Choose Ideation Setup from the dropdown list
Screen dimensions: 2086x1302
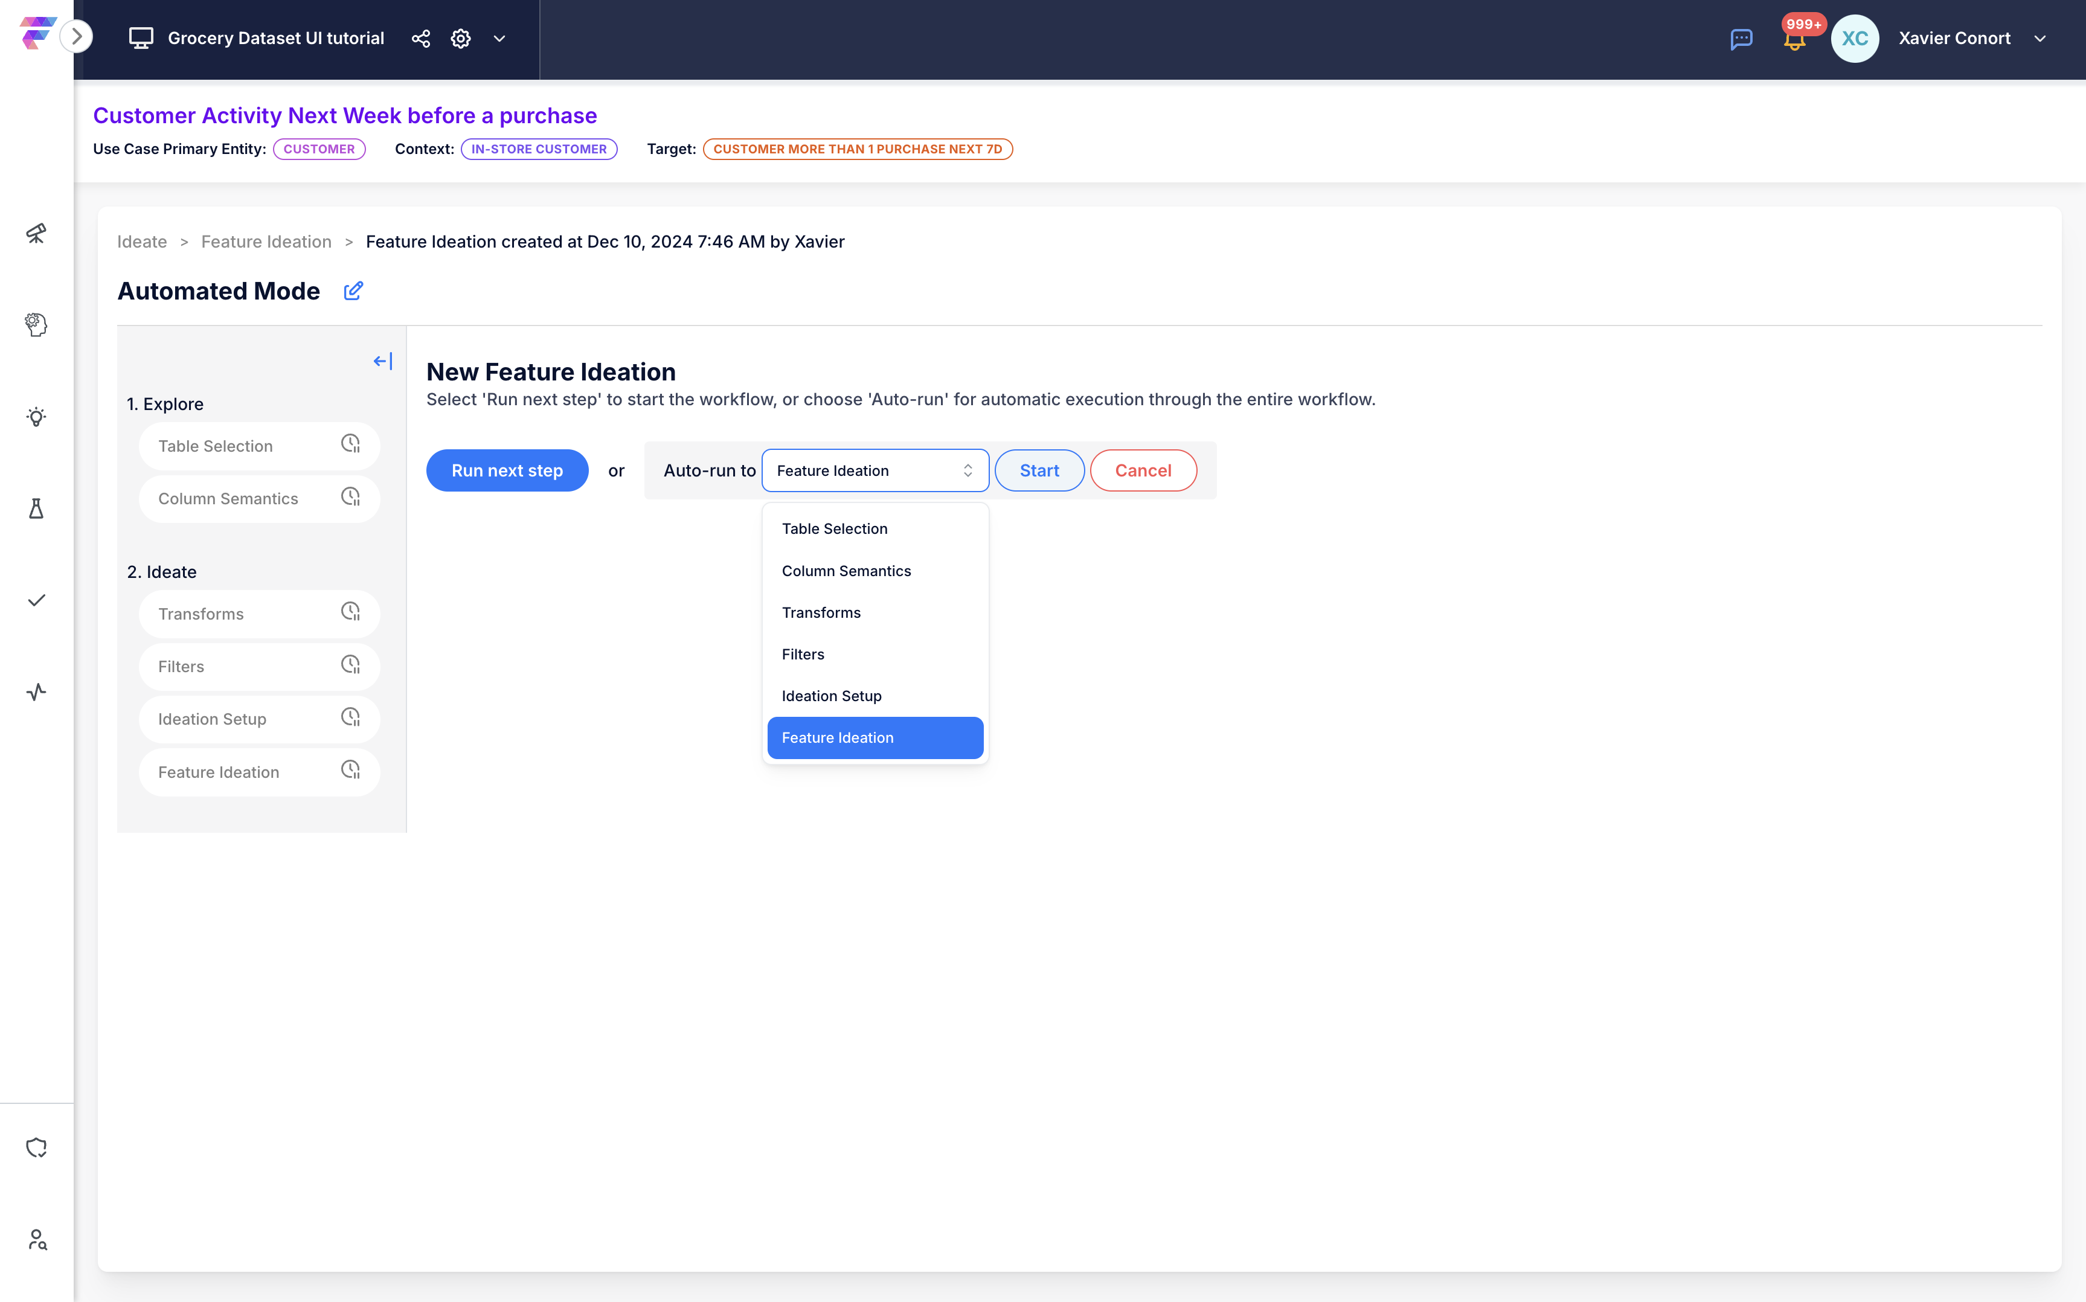(831, 696)
